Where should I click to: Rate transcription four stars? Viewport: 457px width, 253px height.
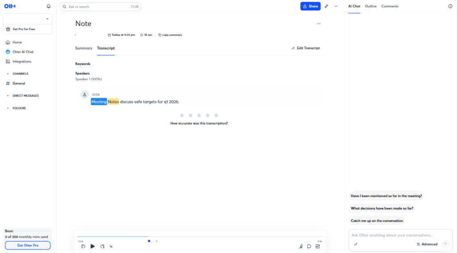coord(208,115)
